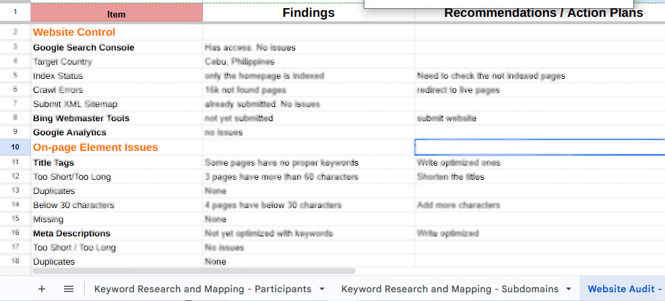Select the '16k not found pages' findings cell
Image resolution: width=665 pixels, height=301 pixels.
tap(308, 90)
